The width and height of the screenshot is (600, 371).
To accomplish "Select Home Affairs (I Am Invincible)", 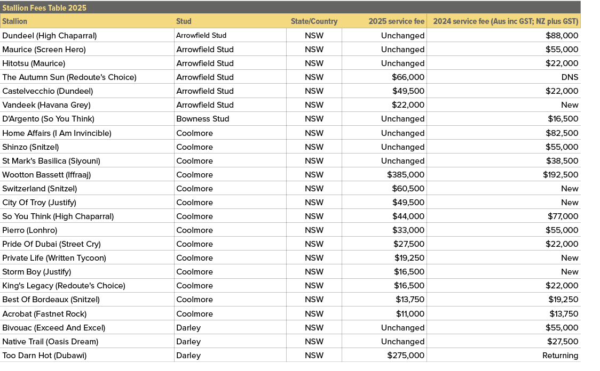I will pos(56,133).
